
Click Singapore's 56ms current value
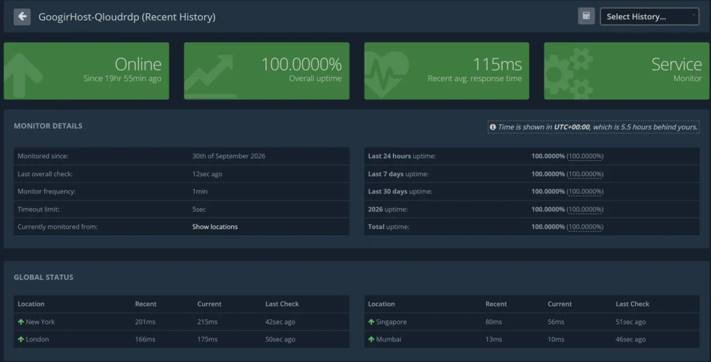point(556,322)
